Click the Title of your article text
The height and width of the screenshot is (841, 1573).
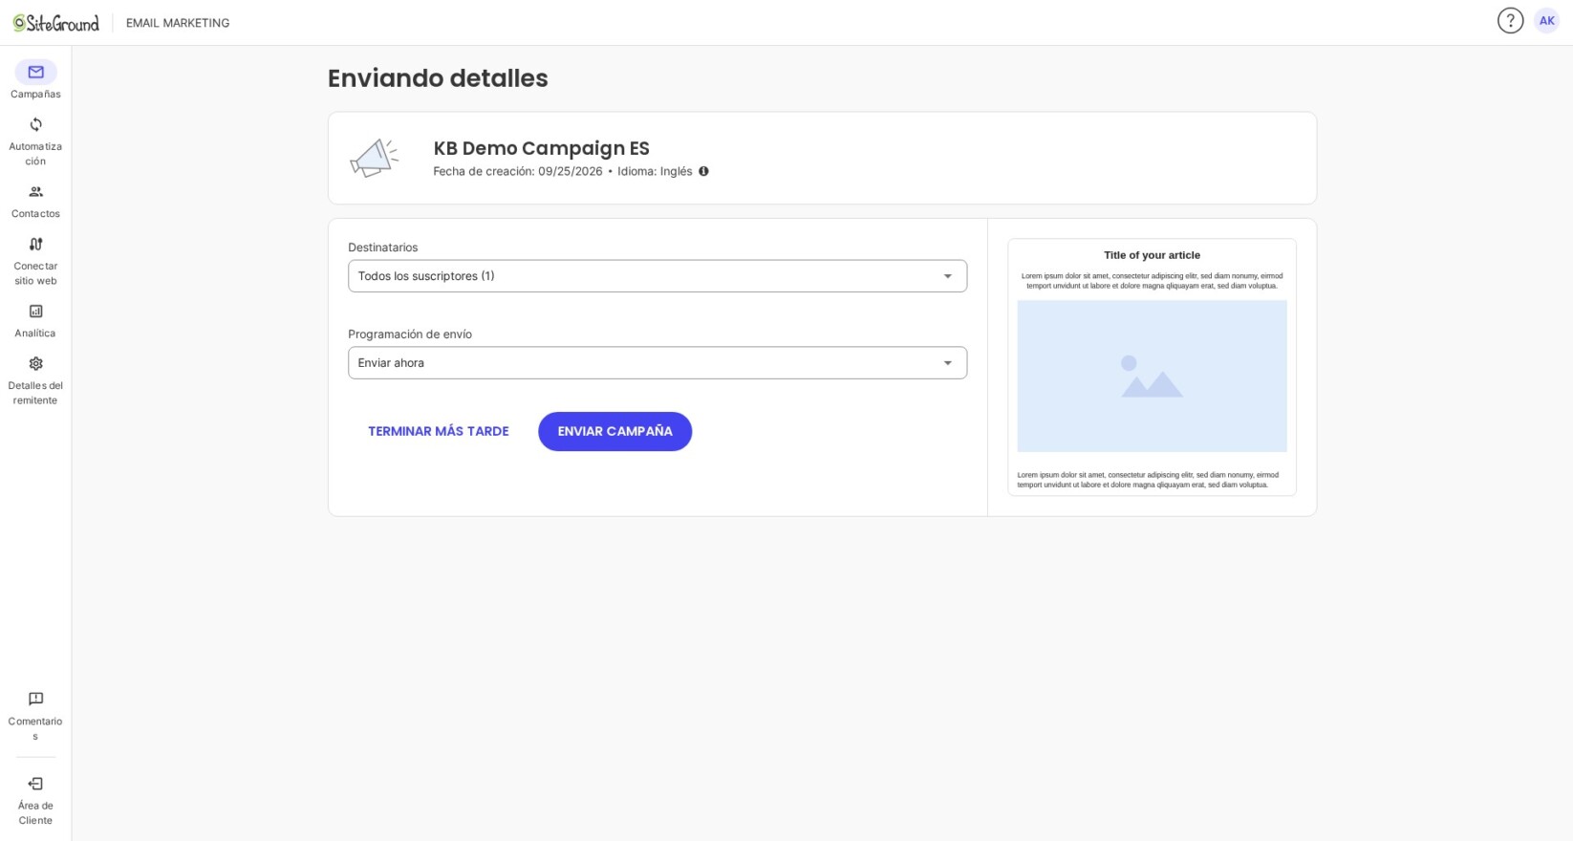pos(1152,255)
